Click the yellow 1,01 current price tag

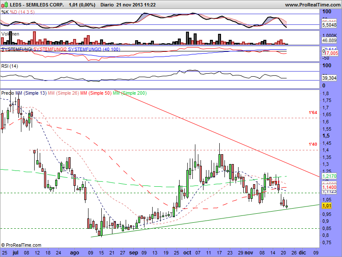click(327, 206)
